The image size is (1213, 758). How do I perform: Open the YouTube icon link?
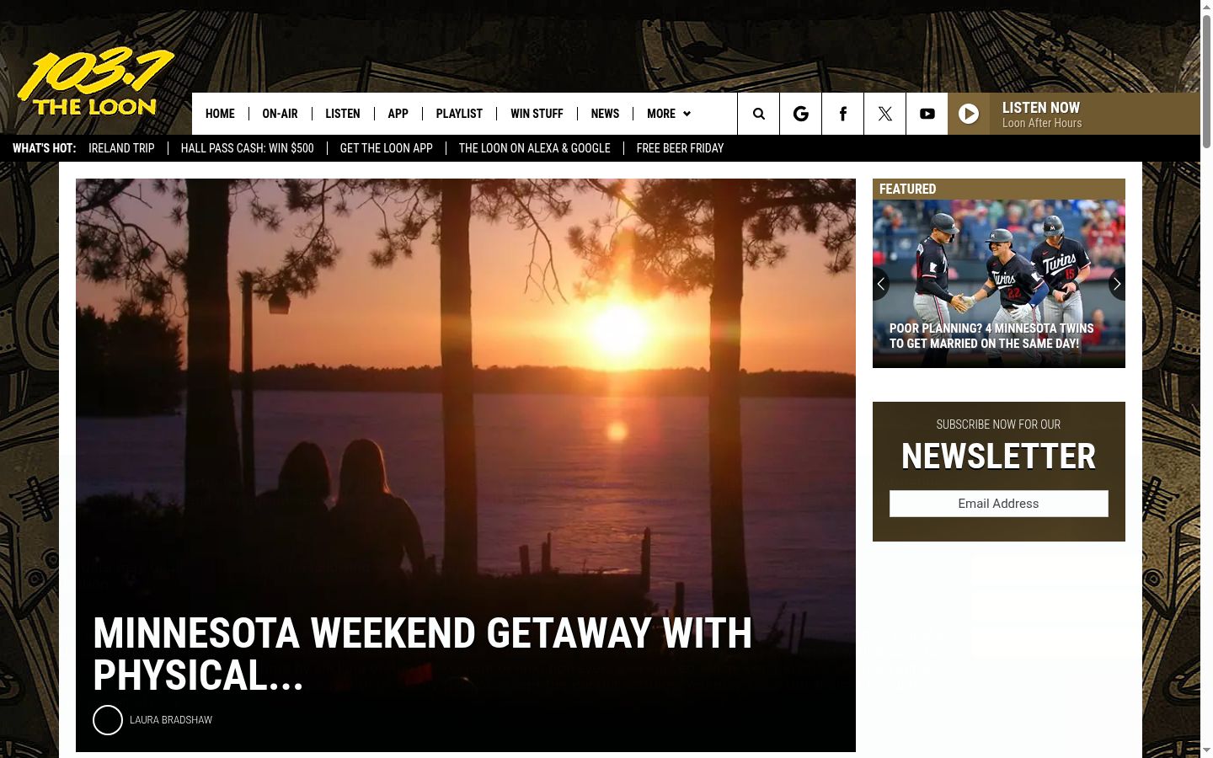coord(927,114)
